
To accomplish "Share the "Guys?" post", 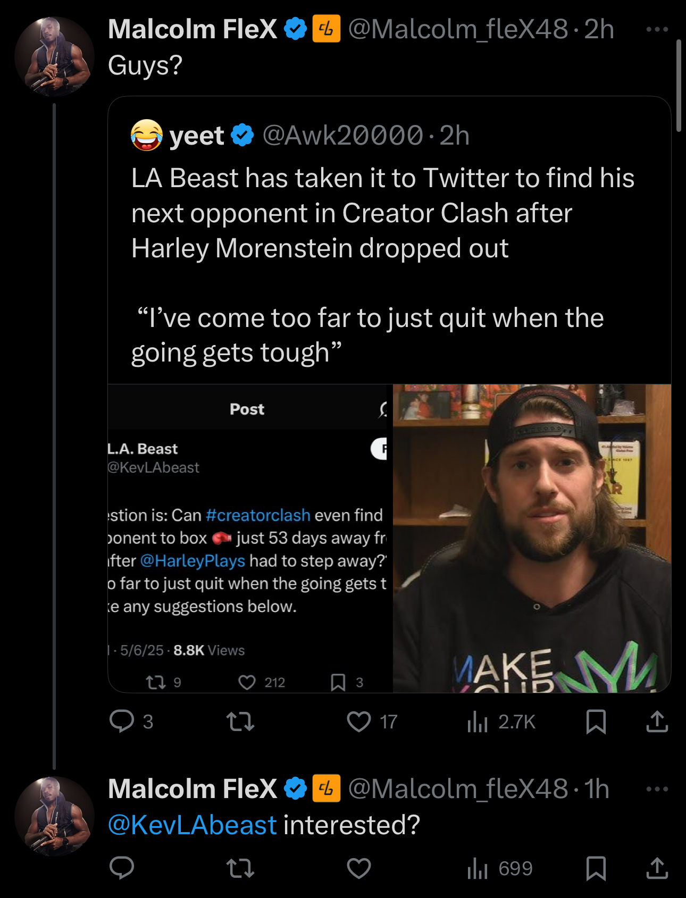I will click(x=657, y=721).
